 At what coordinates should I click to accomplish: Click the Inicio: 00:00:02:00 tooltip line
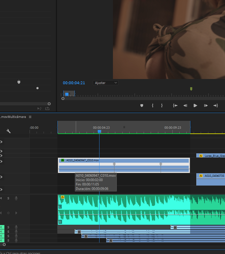click(x=89, y=180)
